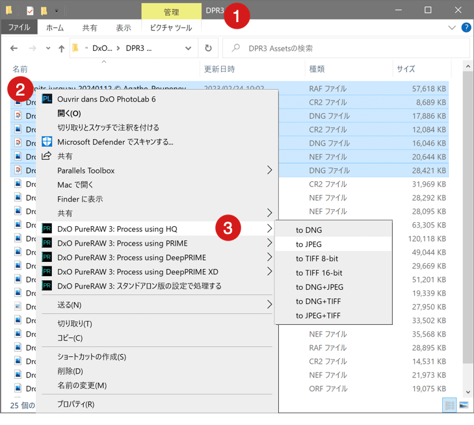Click PureRAW icon beside スタンドアロン版 entry

pyautogui.click(x=47, y=285)
